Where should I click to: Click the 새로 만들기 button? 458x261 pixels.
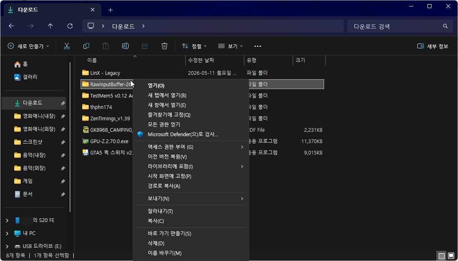pyautogui.click(x=28, y=46)
